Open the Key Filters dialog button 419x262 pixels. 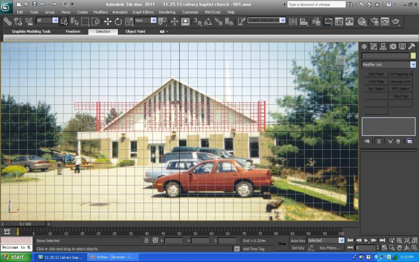point(330,248)
